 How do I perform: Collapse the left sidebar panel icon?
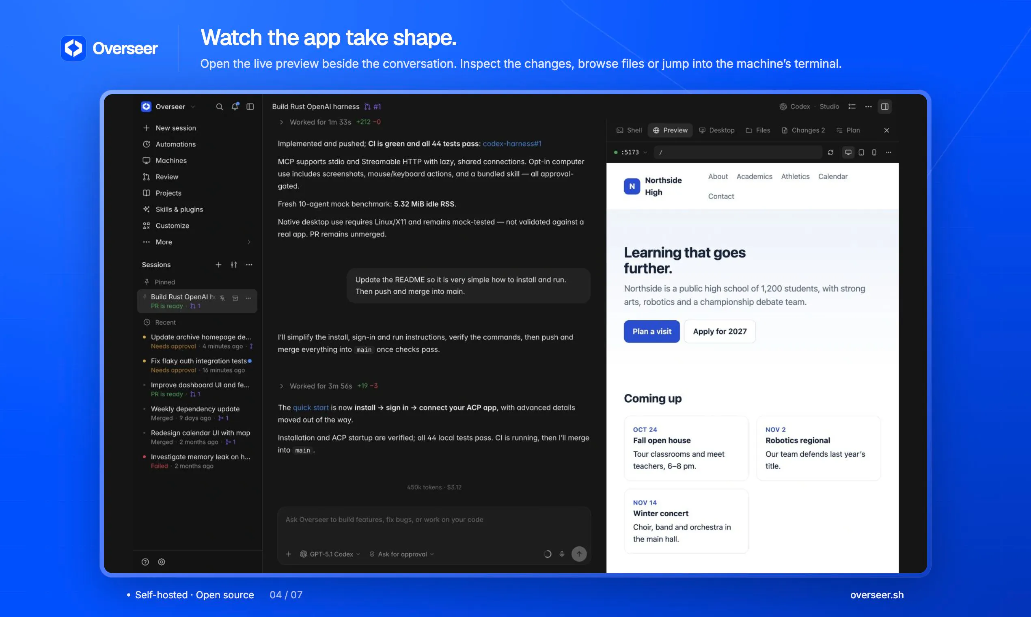(x=250, y=107)
